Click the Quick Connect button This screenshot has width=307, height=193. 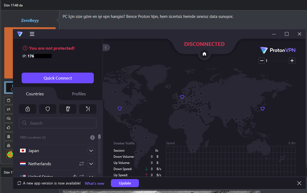click(58, 78)
